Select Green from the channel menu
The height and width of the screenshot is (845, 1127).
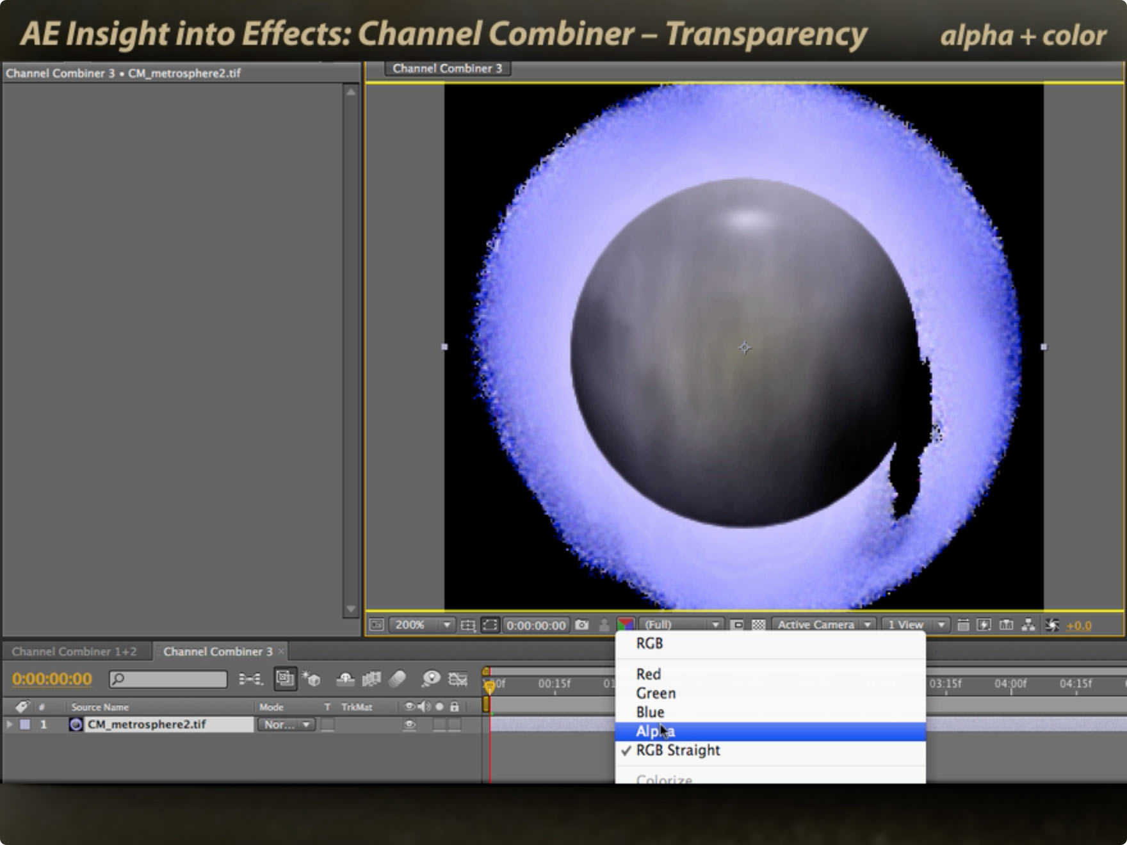(x=770, y=693)
